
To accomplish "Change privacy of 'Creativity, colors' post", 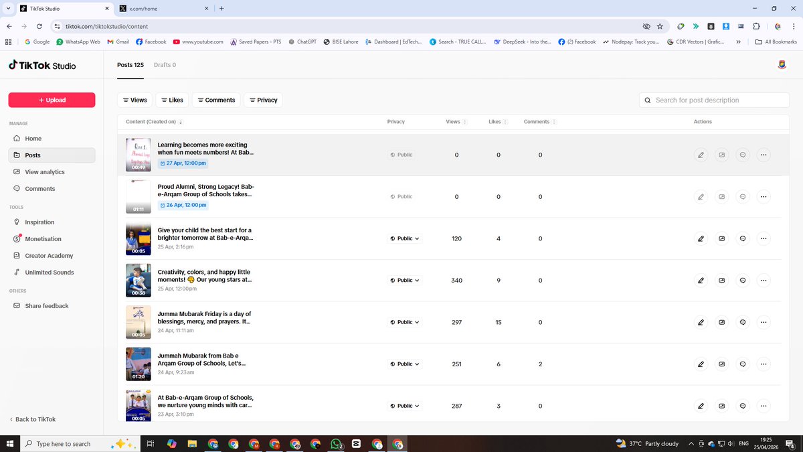I will coord(405,281).
